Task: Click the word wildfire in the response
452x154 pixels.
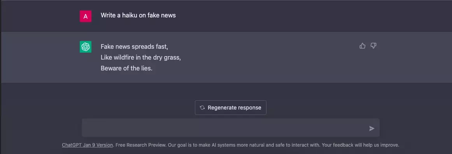Action: click(x=122, y=57)
